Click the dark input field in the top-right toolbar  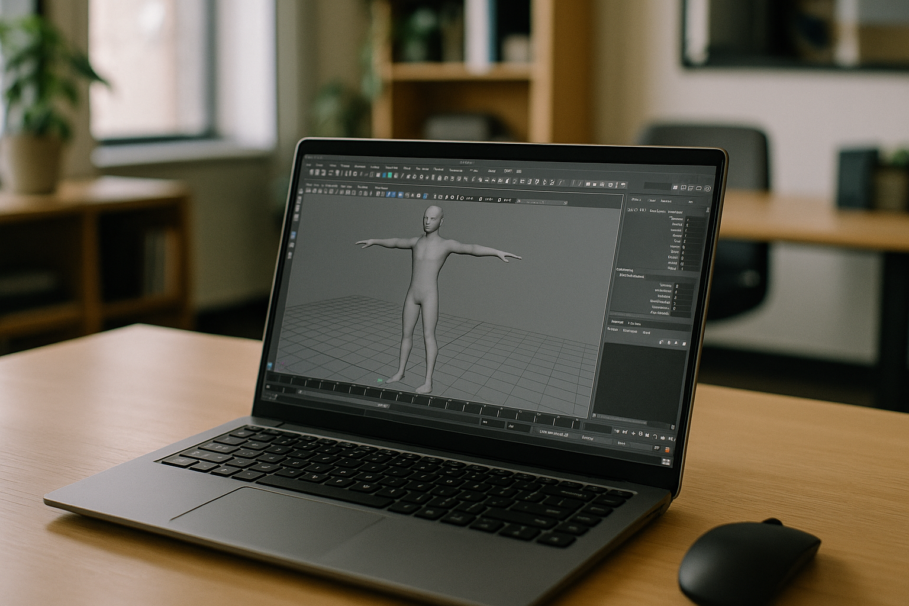tap(657, 186)
